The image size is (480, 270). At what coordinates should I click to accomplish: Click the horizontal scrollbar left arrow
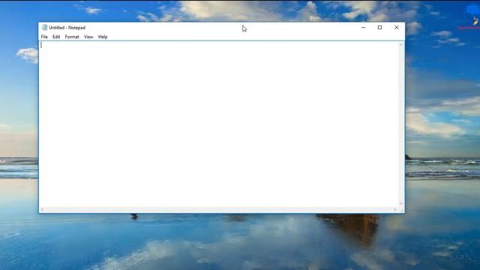[x=42, y=210]
